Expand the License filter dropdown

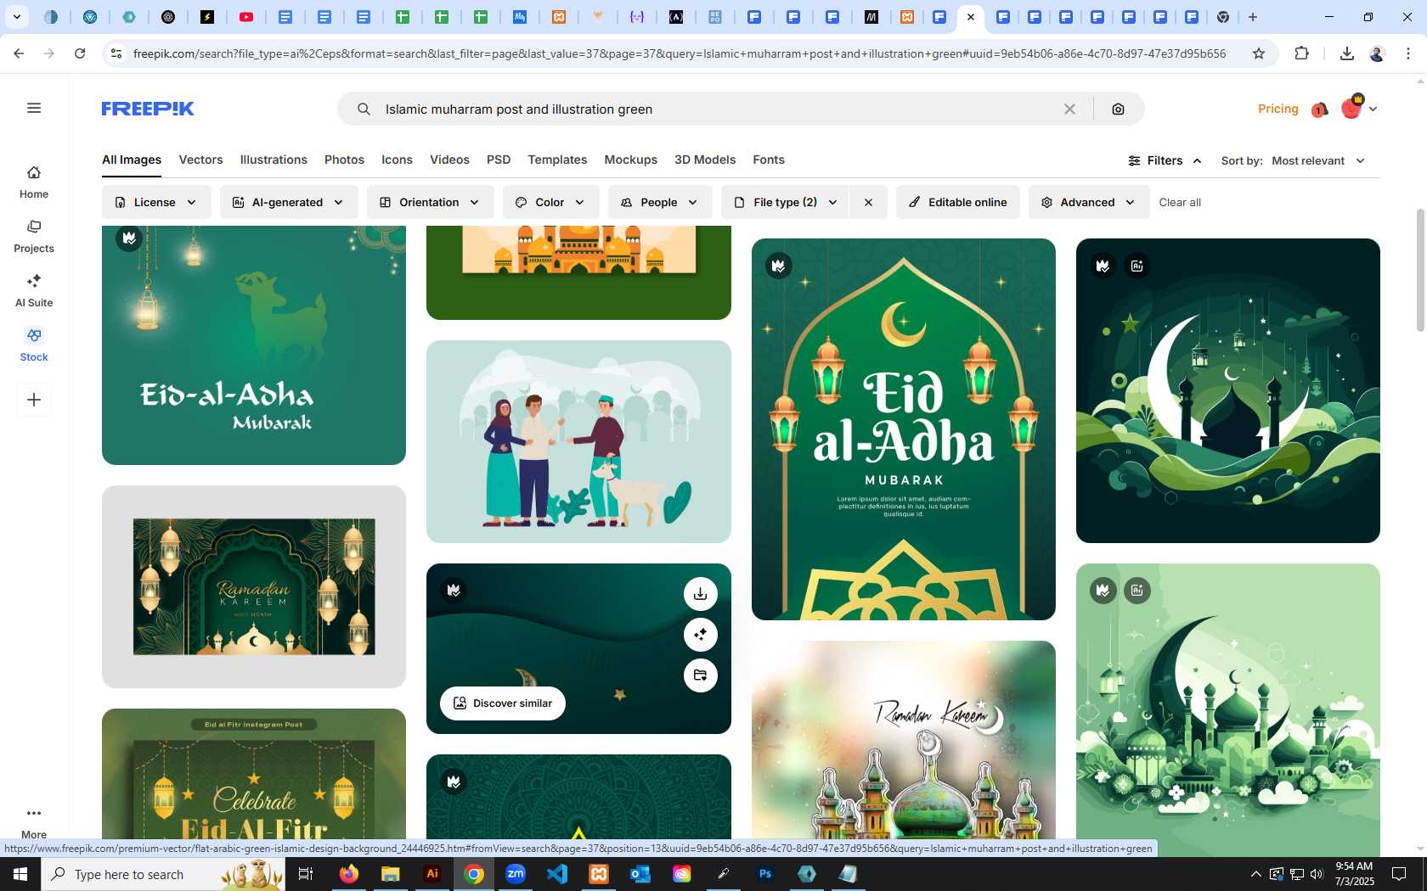tap(156, 202)
